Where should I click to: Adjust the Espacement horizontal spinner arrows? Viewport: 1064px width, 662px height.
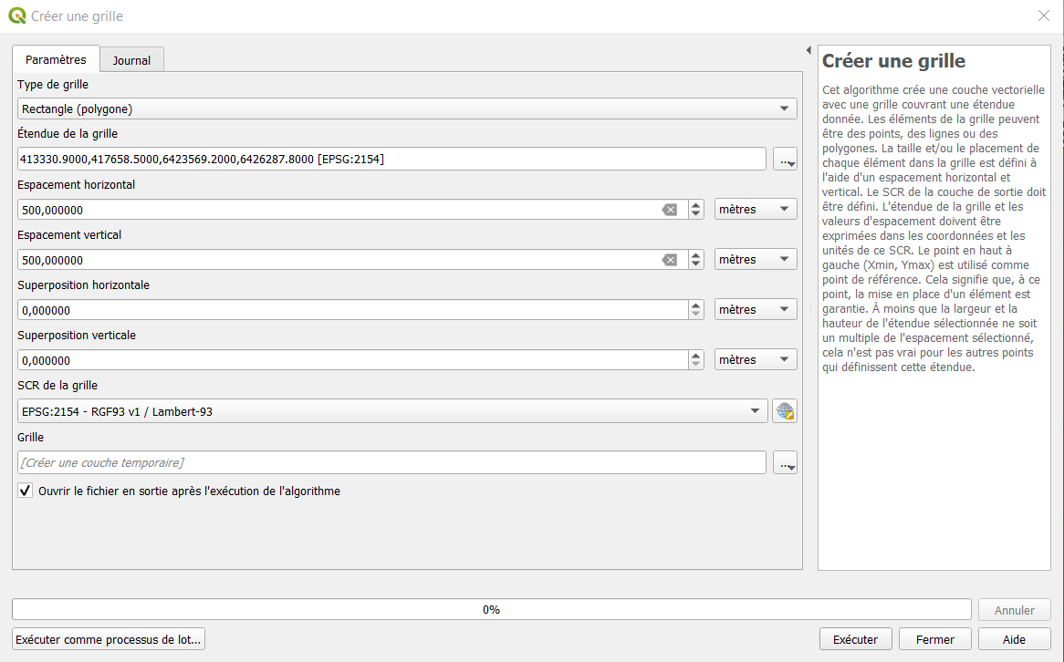pyautogui.click(x=695, y=210)
